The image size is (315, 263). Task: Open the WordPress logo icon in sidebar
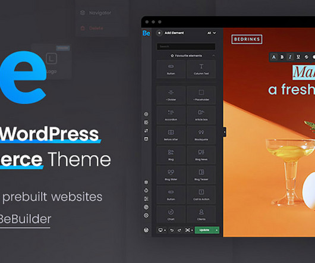(x=146, y=230)
